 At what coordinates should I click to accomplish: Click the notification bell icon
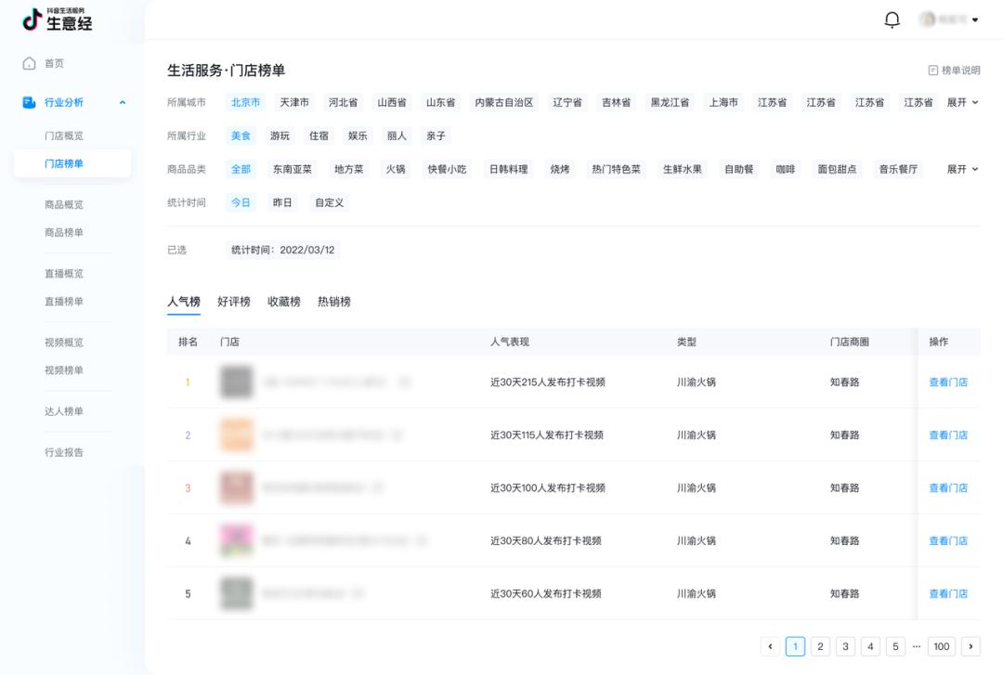(892, 19)
